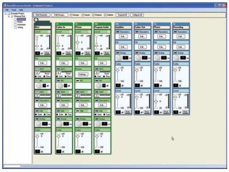
Task: Collapse the AGC section of Codec In channel
Action: pyautogui.click(x=71, y=92)
